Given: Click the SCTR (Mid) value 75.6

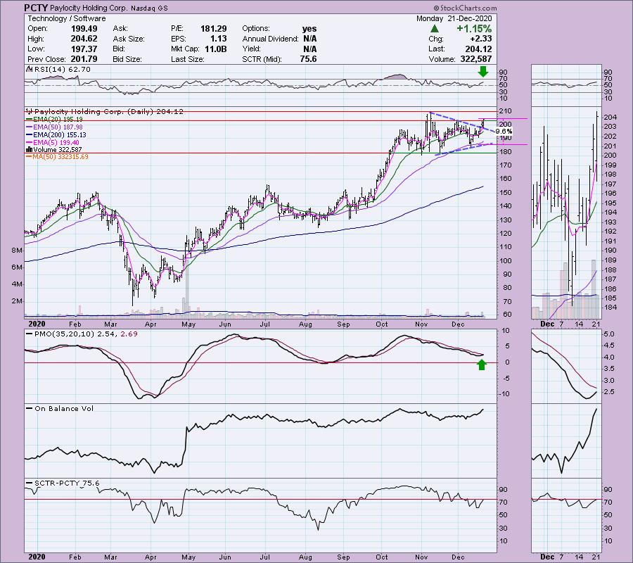Looking at the screenshot, I should pyautogui.click(x=309, y=59).
